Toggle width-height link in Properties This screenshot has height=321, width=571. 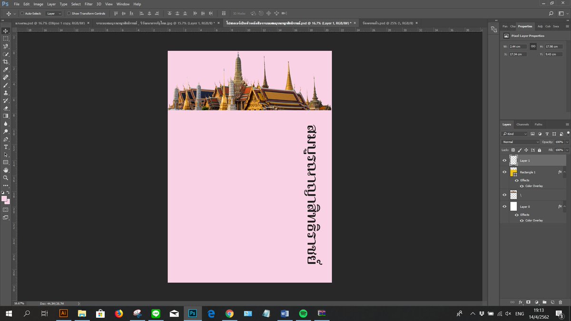point(533,46)
